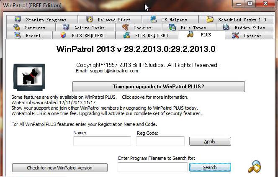Focus the Reg Code input field

point(160,141)
